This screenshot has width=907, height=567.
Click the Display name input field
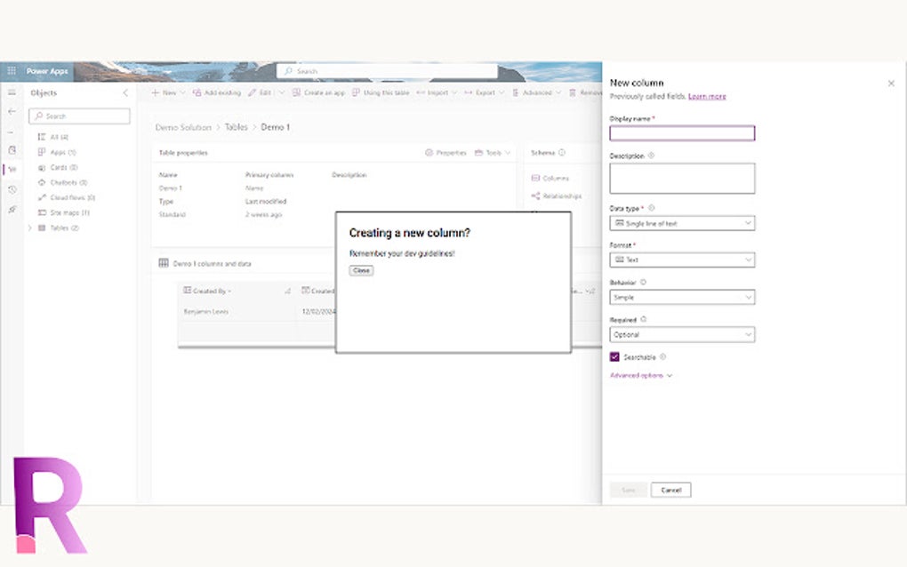click(682, 132)
